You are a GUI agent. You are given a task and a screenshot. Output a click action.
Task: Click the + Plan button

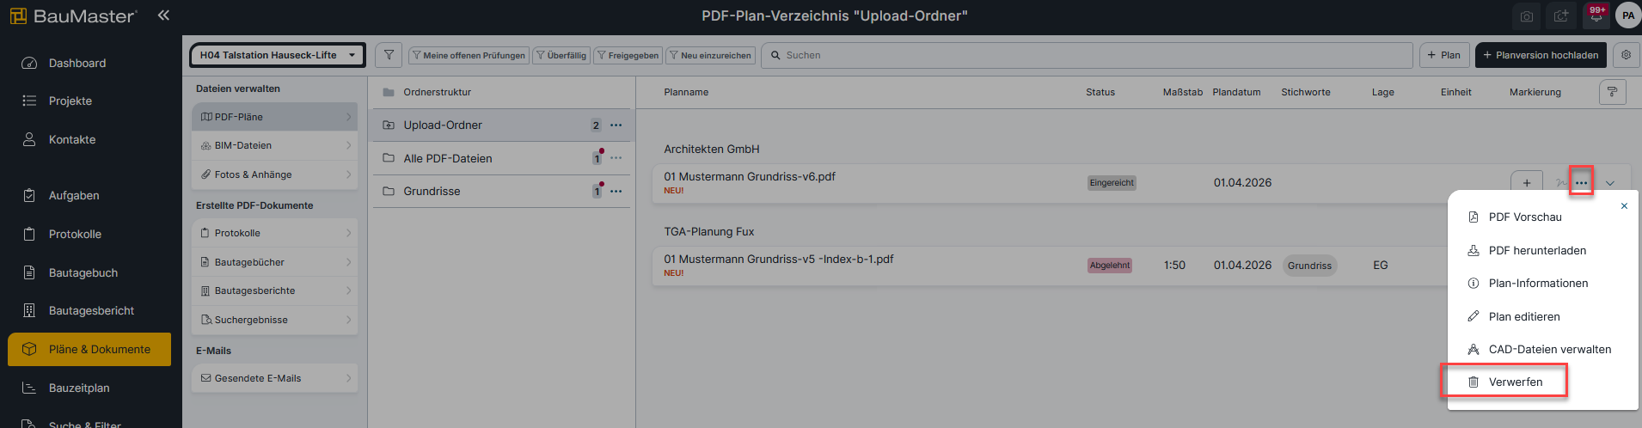coord(1444,55)
